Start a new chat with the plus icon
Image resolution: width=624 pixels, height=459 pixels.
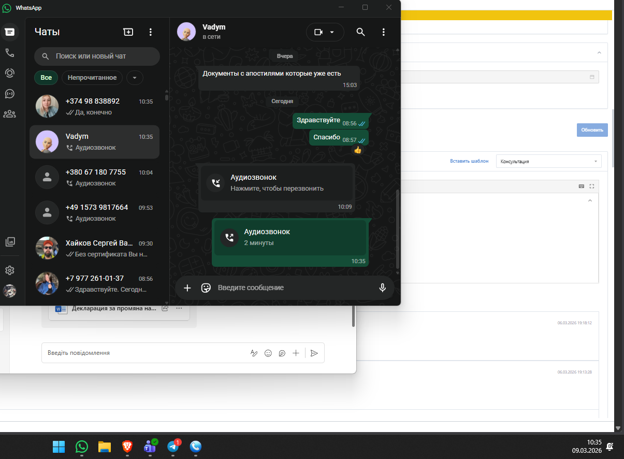click(128, 32)
